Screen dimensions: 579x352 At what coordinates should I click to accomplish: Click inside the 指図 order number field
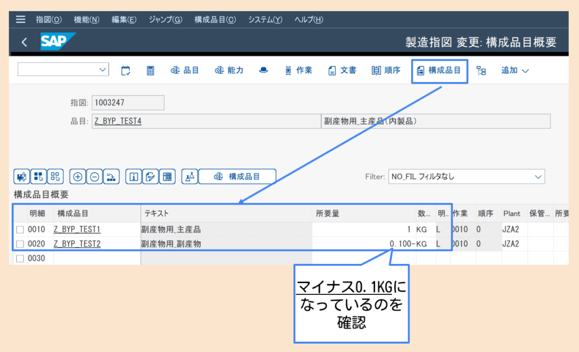point(128,102)
